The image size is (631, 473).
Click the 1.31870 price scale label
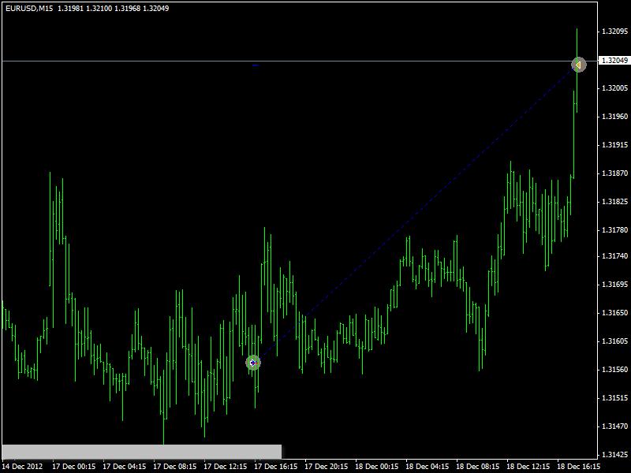click(614, 173)
